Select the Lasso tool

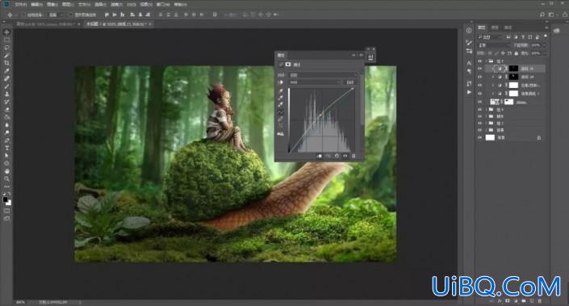coord(6,48)
